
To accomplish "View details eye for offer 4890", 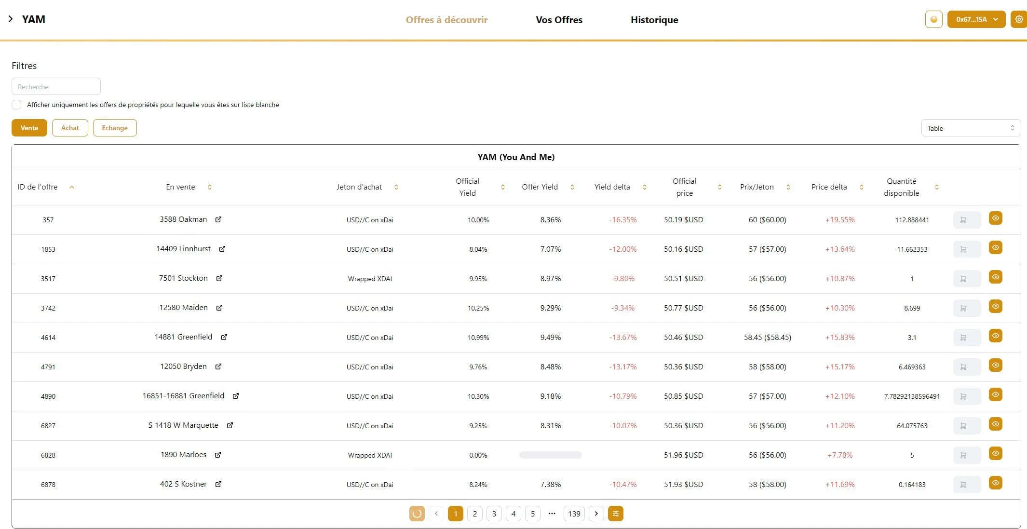I will pos(996,394).
